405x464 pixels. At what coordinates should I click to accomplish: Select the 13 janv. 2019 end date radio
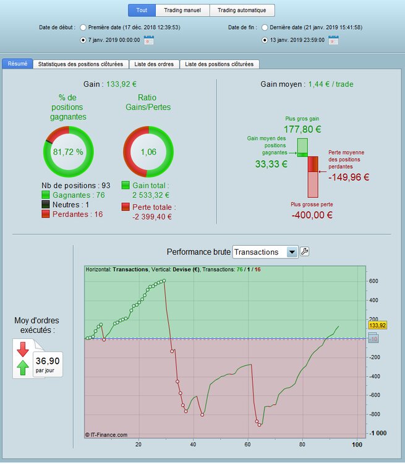[265, 40]
